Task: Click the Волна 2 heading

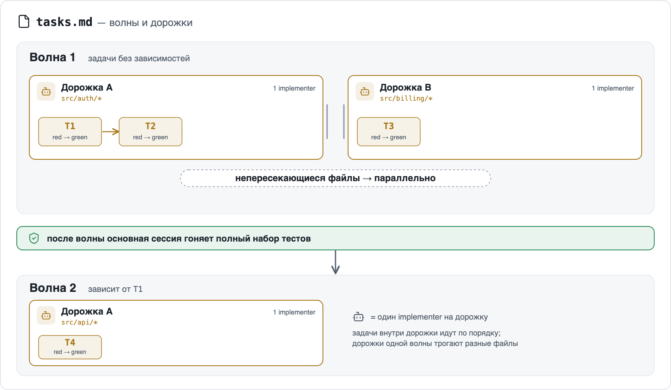Action: coord(53,288)
